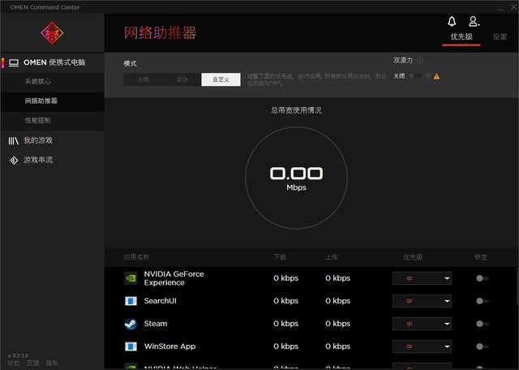
Task: Toggle lock switch for WinStore App
Action: (x=483, y=346)
